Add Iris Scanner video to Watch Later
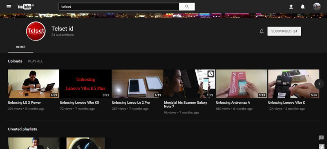The height and width of the screenshot is (149, 327). pos(211,74)
